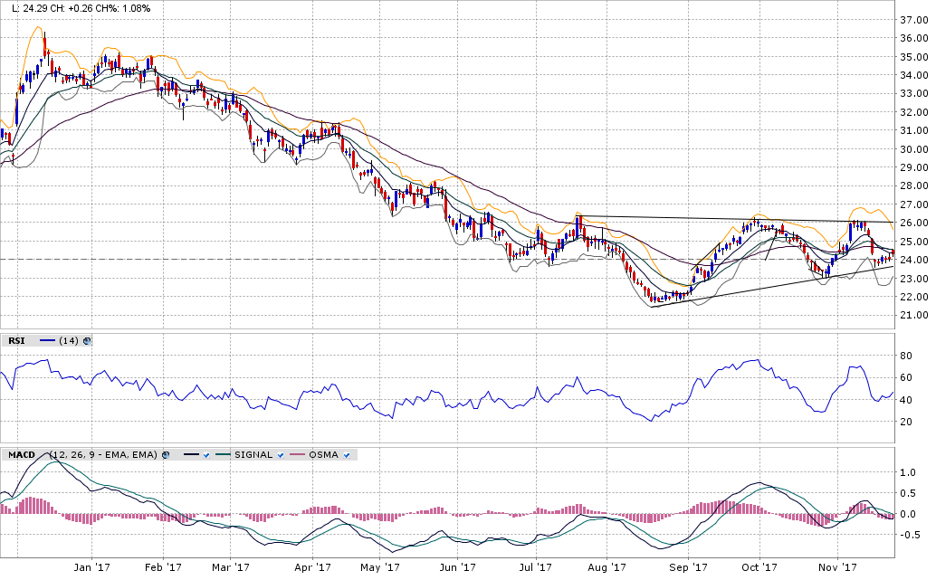Open RSI indicator settings icon
Image resolution: width=936 pixels, height=580 pixels.
[x=88, y=341]
